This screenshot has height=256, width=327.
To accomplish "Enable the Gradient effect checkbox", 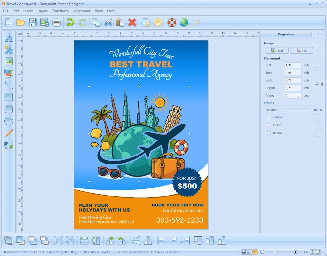I will [x=269, y=117].
